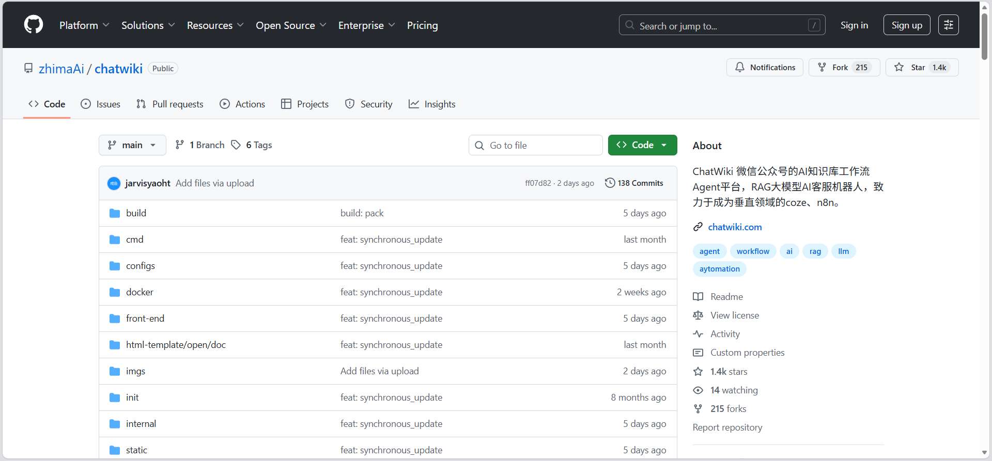Expand the Solutions menu
The width and height of the screenshot is (992, 461).
pyautogui.click(x=148, y=25)
